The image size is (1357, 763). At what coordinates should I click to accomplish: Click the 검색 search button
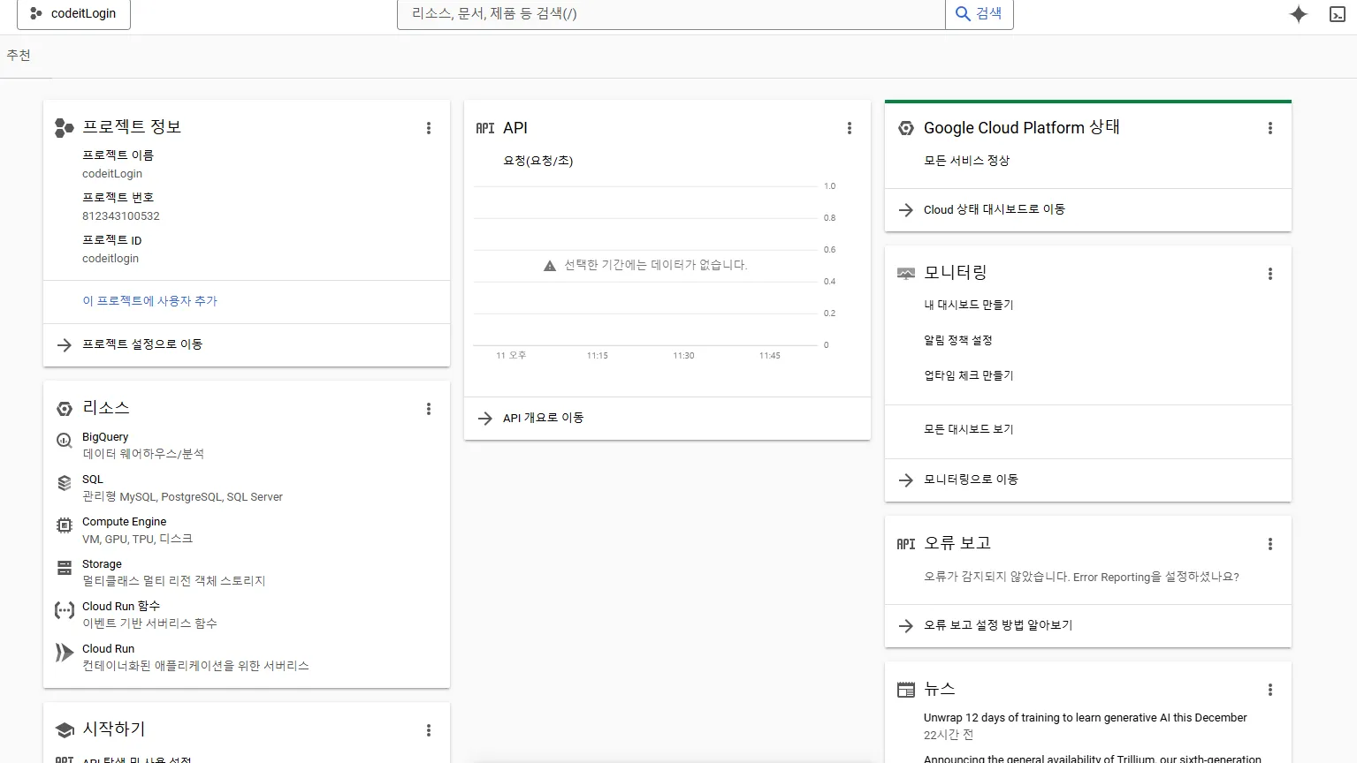[x=980, y=14]
